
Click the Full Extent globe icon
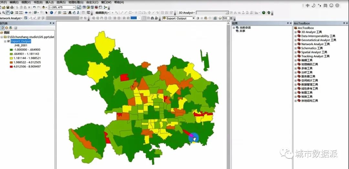[12, 13]
